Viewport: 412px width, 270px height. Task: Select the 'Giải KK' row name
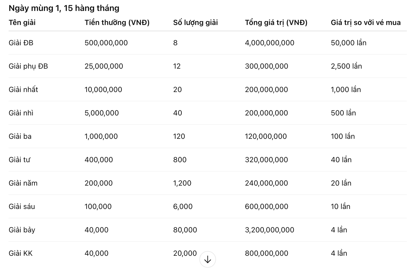pyautogui.click(x=21, y=253)
